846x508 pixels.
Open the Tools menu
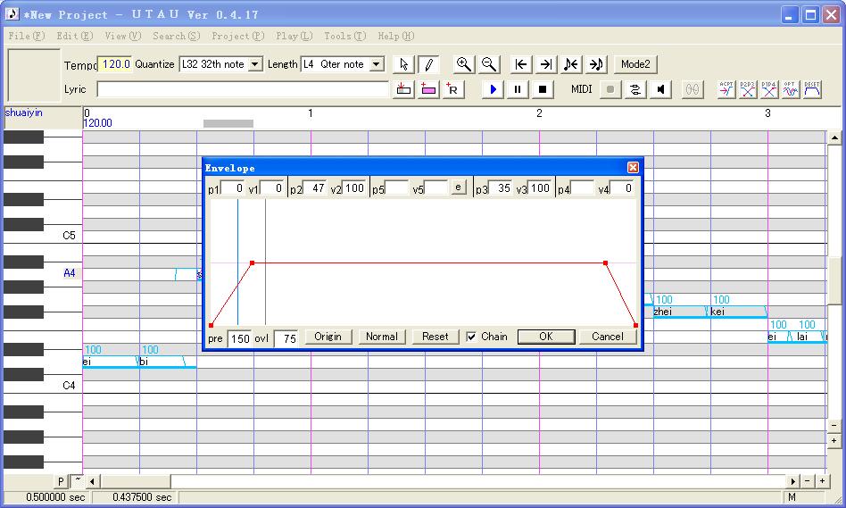click(x=344, y=37)
